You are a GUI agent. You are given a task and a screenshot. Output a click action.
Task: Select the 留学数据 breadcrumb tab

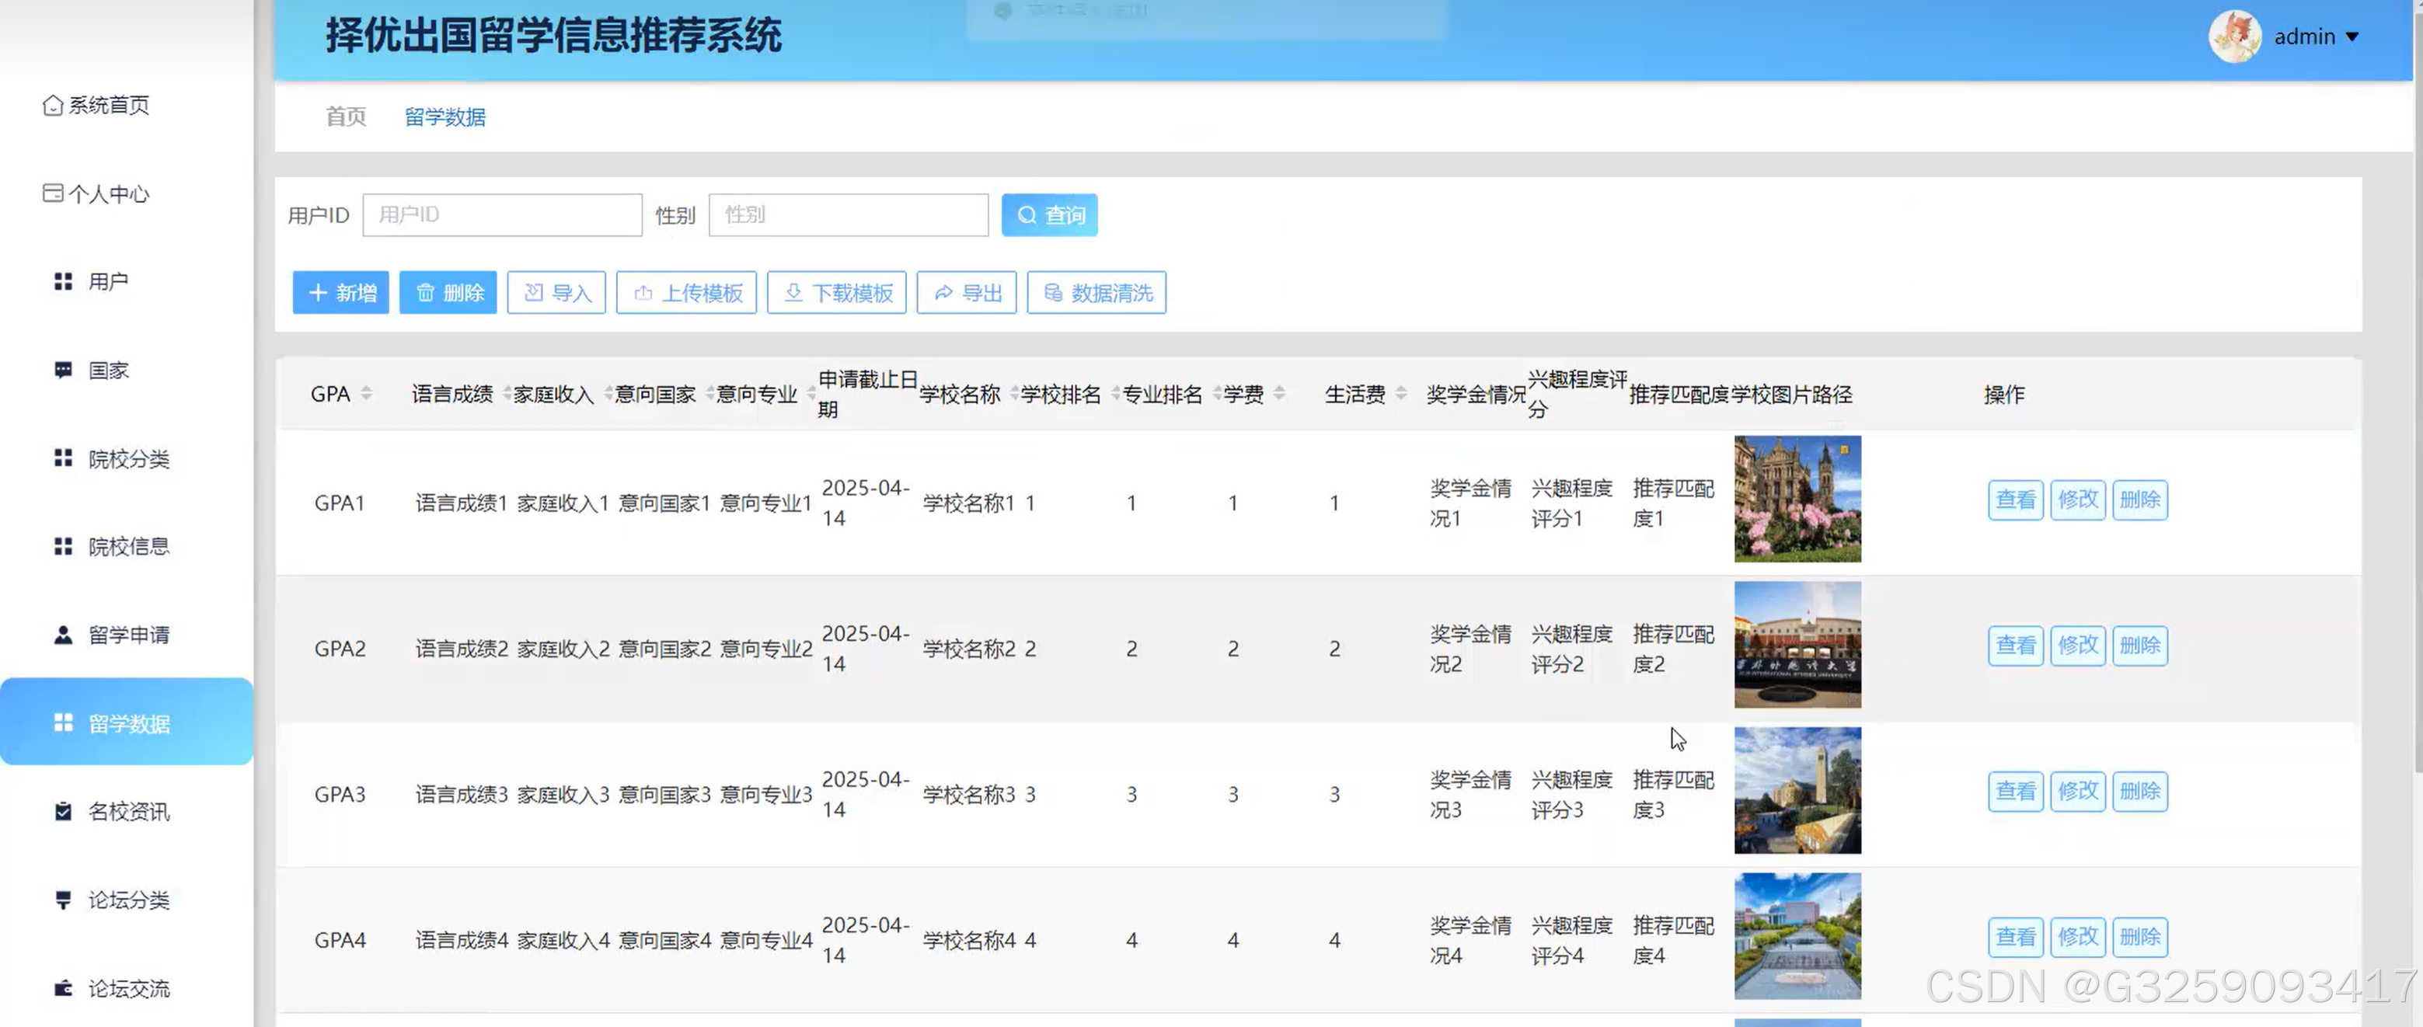click(x=445, y=117)
